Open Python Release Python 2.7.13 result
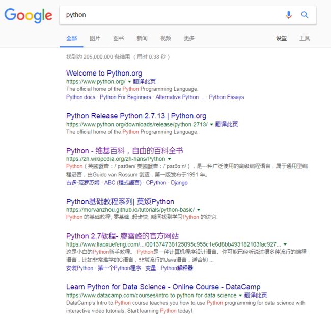This screenshot has width=331, height=318. pyautogui.click(x=136, y=116)
